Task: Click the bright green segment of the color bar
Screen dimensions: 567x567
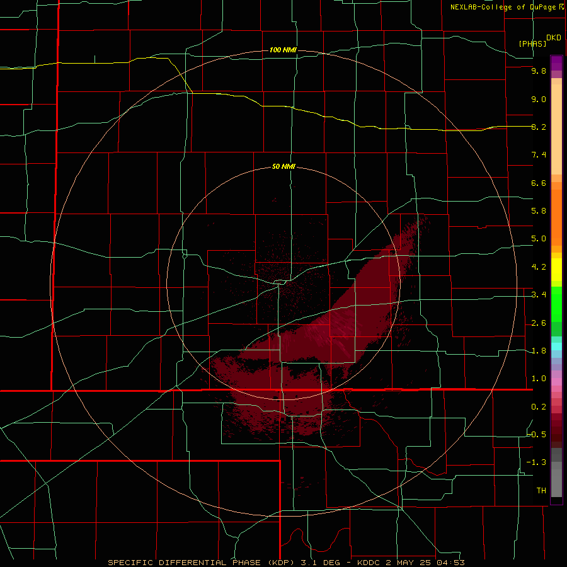Action: [556, 304]
